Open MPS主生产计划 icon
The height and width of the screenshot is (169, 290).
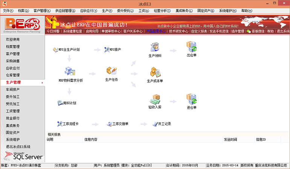(55, 50)
